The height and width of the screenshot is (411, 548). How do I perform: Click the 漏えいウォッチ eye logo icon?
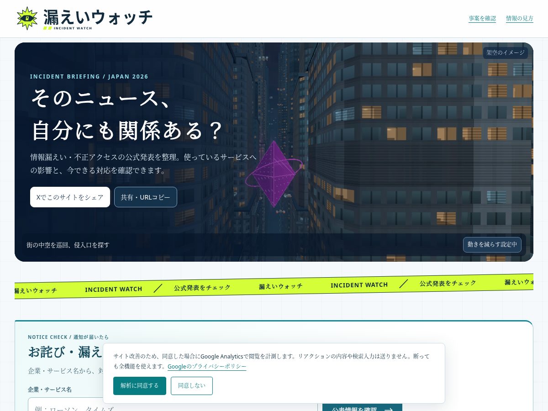(x=27, y=18)
